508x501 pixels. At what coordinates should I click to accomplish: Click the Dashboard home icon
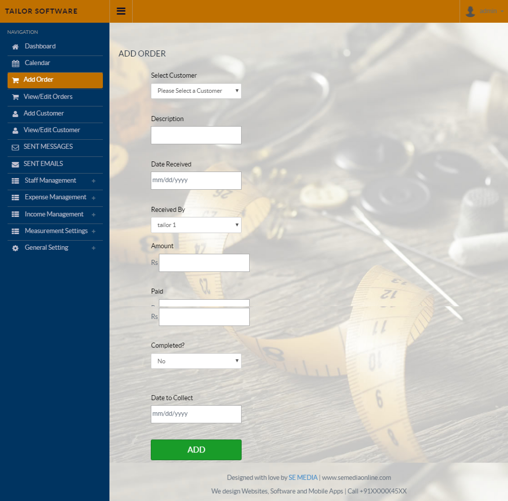click(15, 46)
